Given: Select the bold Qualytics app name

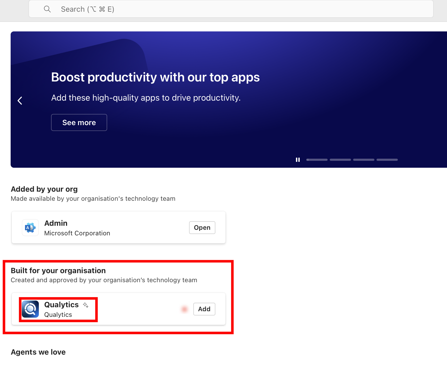Looking at the screenshot, I should pos(61,305).
